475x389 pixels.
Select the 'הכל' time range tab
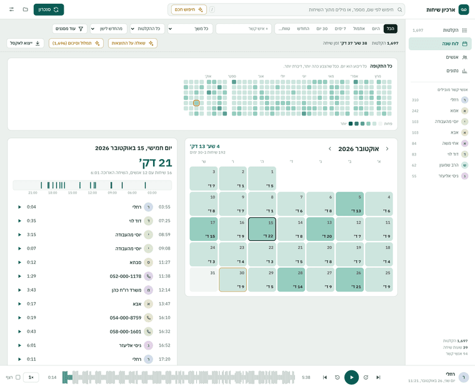coord(391,29)
